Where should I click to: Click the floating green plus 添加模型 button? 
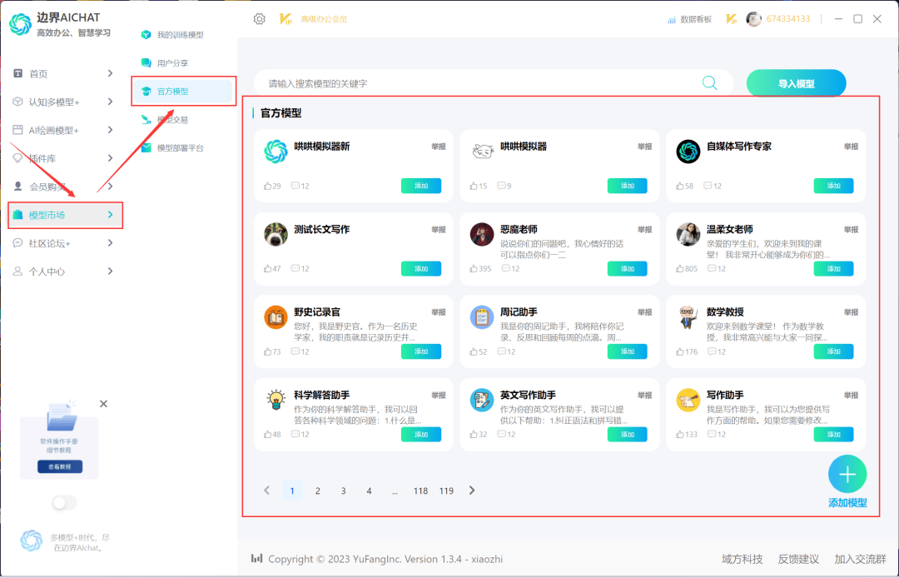(x=847, y=474)
